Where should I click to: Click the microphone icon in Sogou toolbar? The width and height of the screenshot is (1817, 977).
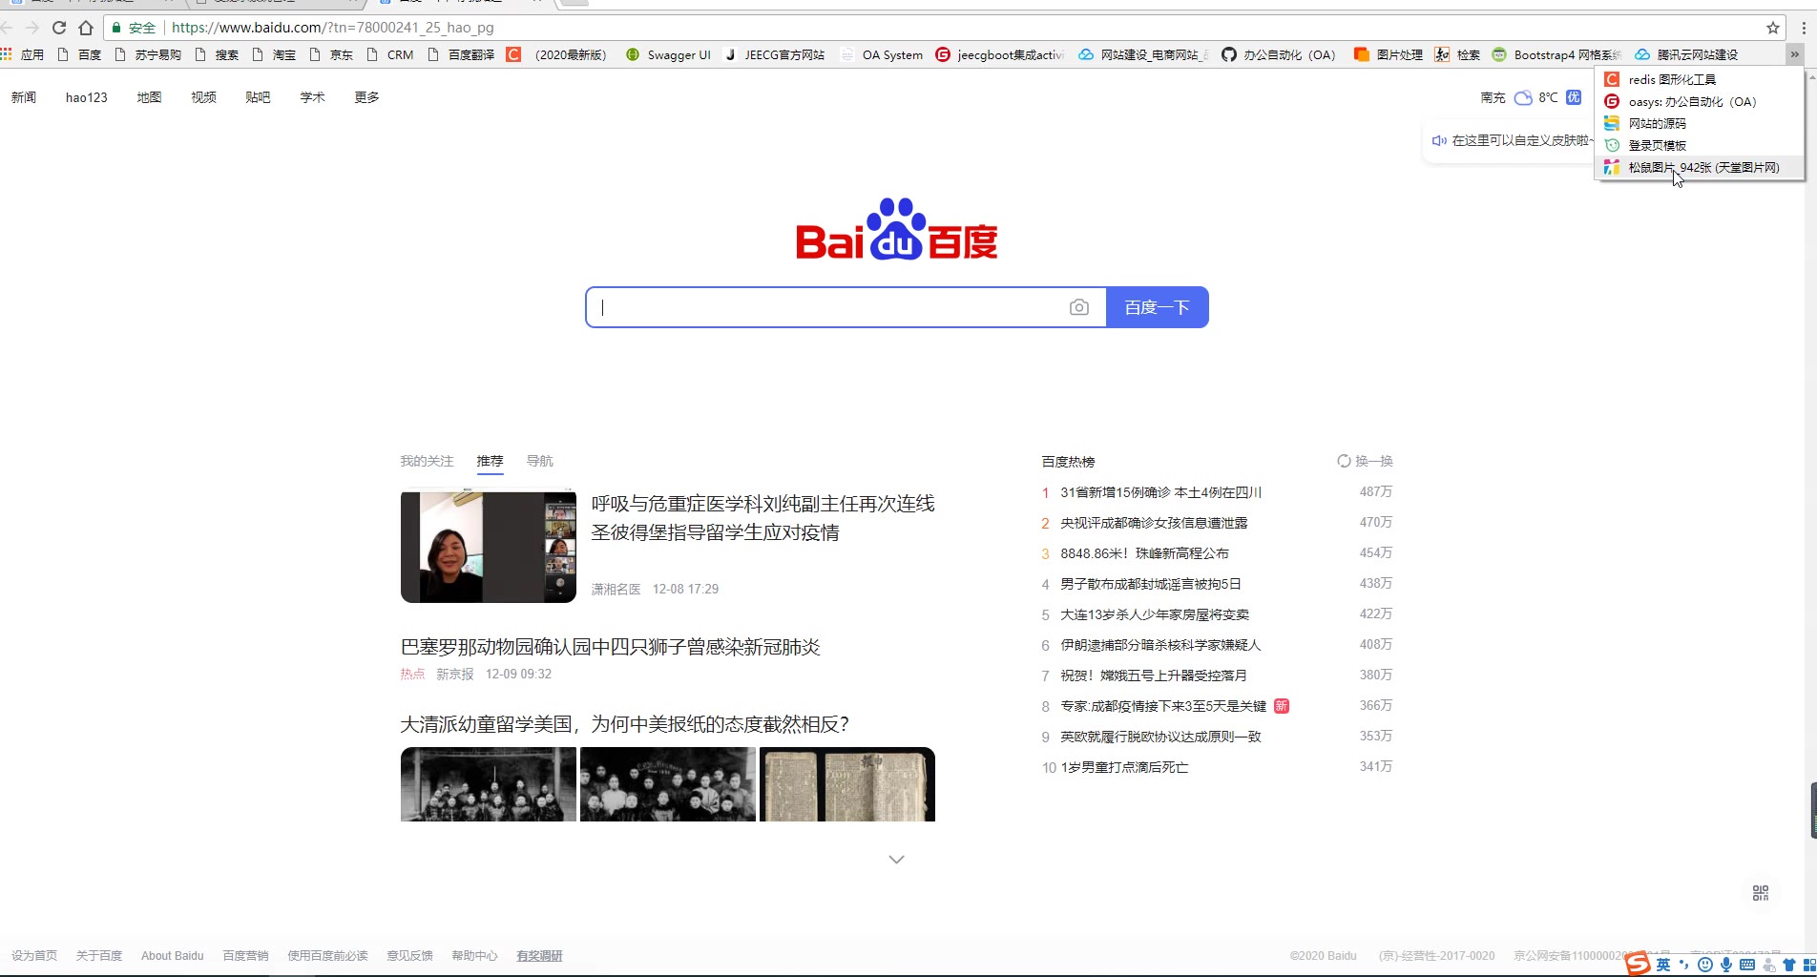pos(1726,965)
